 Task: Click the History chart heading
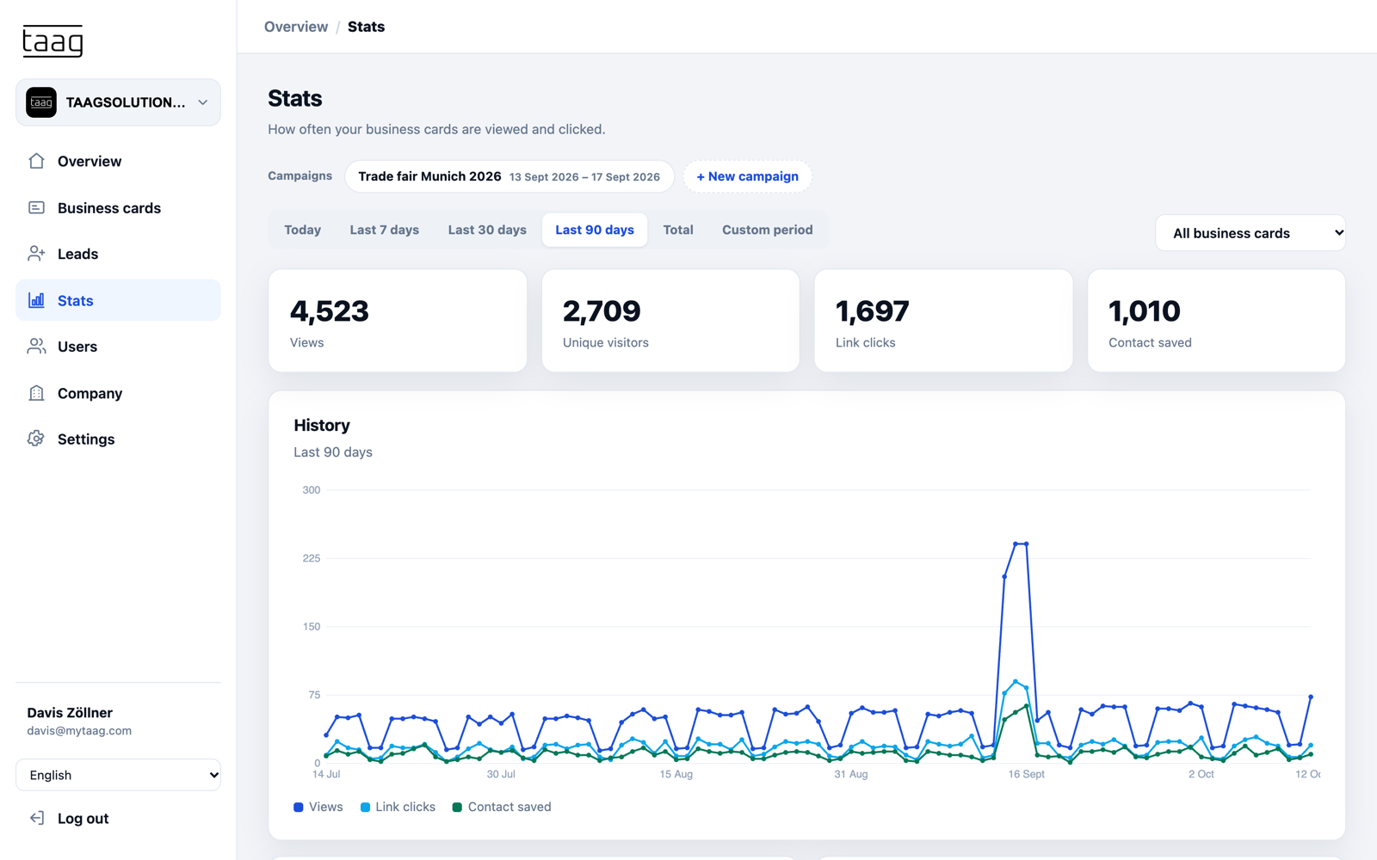pos(322,425)
